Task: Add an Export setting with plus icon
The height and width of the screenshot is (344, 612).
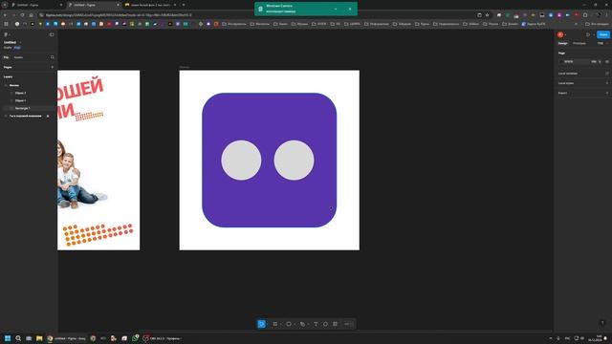Action: pos(607,93)
